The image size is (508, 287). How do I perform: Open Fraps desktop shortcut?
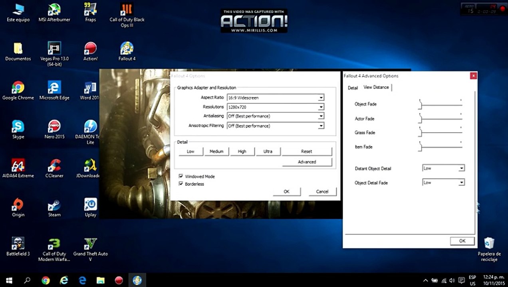(x=90, y=13)
